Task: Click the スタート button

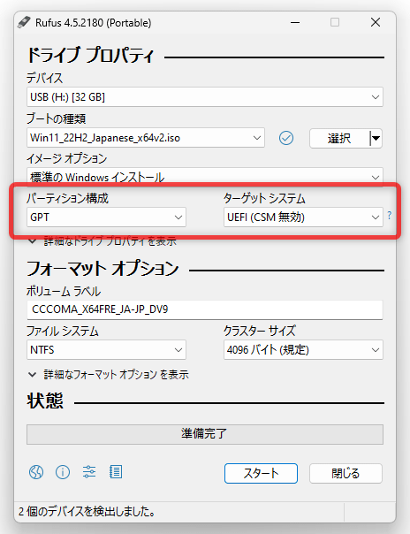Action: click(261, 473)
